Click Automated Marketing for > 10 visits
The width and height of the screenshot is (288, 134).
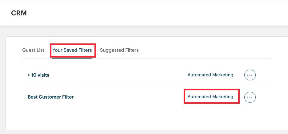pos(210,75)
